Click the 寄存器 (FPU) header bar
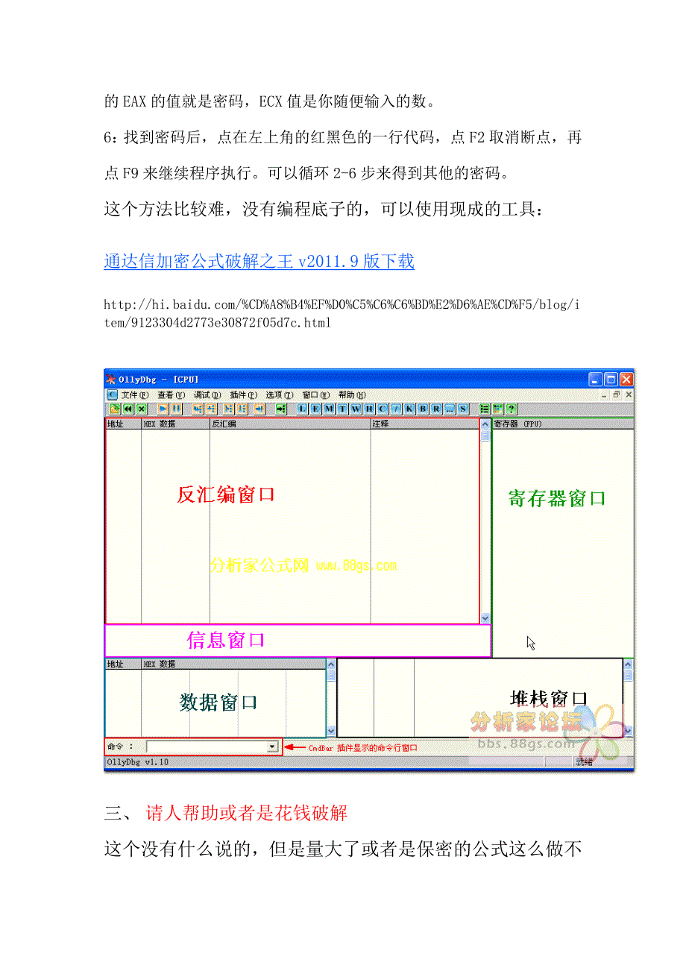This screenshot has width=686, height=971. click(563, 424)
